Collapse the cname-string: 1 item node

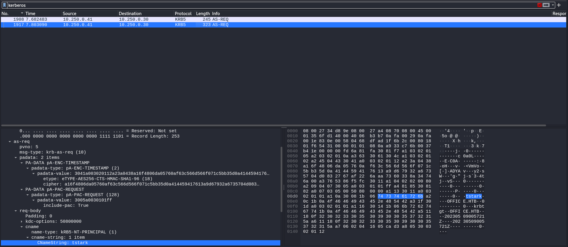28,238
